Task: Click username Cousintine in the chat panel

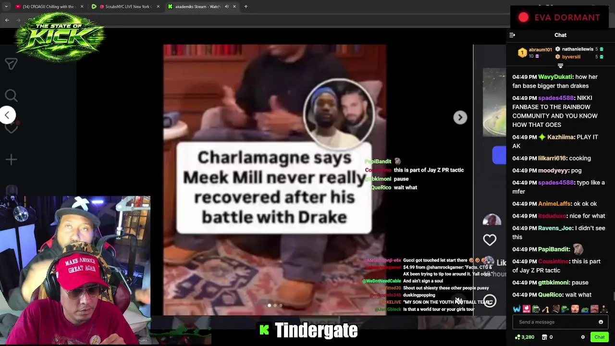Action: 553,261
